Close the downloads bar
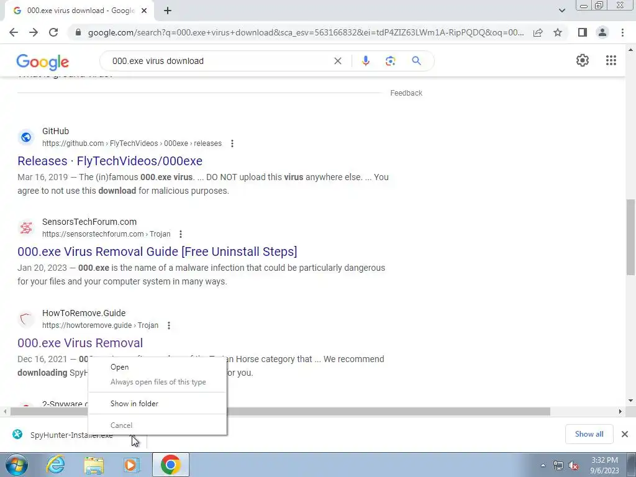Viewport: 636px width, 477px height. pyautogui.click(x=625, y=434)
